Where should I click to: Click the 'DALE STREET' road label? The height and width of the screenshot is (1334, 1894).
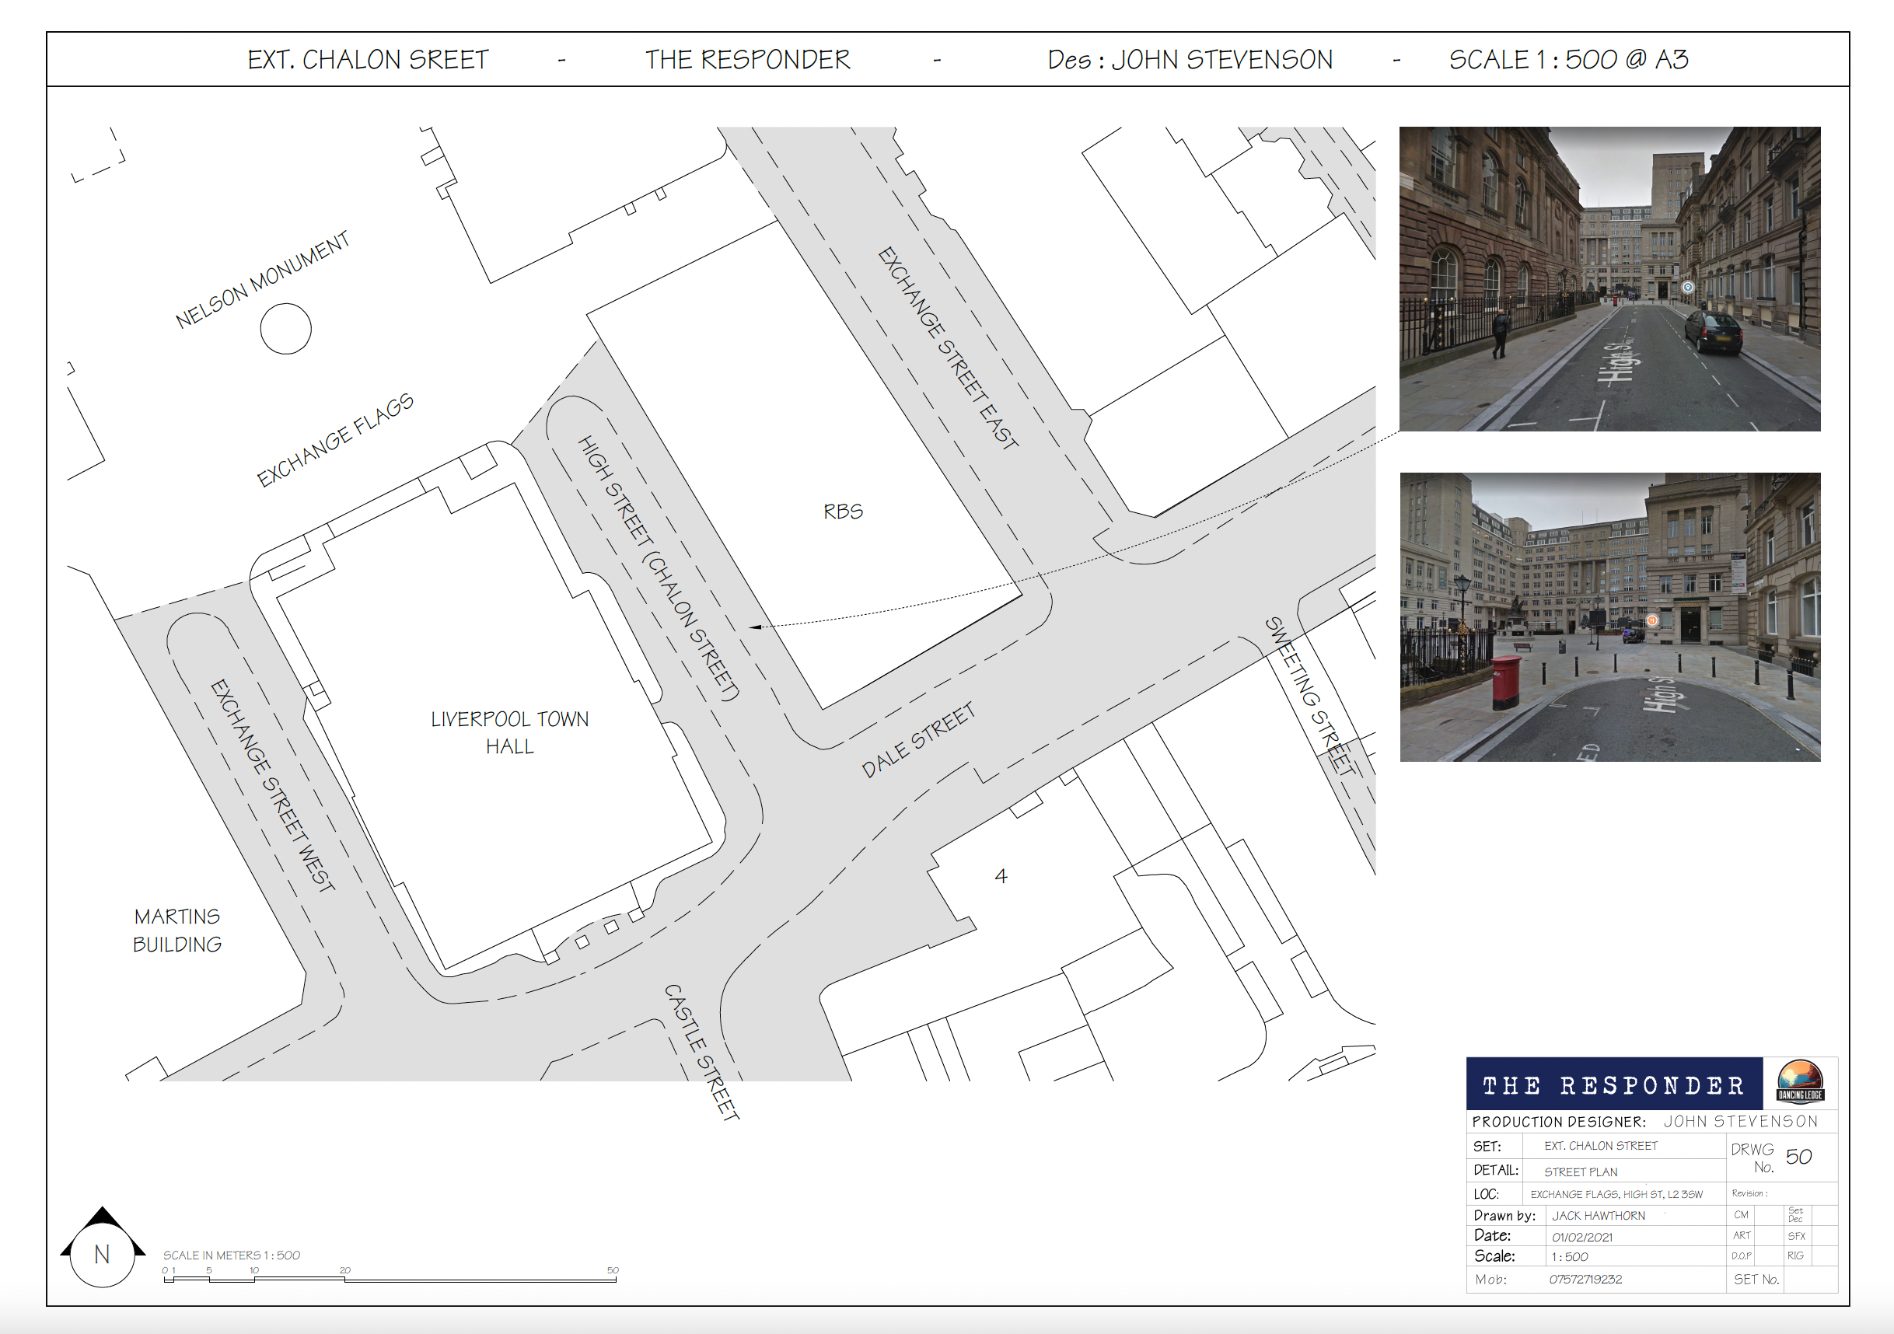[x=918, y=740]
